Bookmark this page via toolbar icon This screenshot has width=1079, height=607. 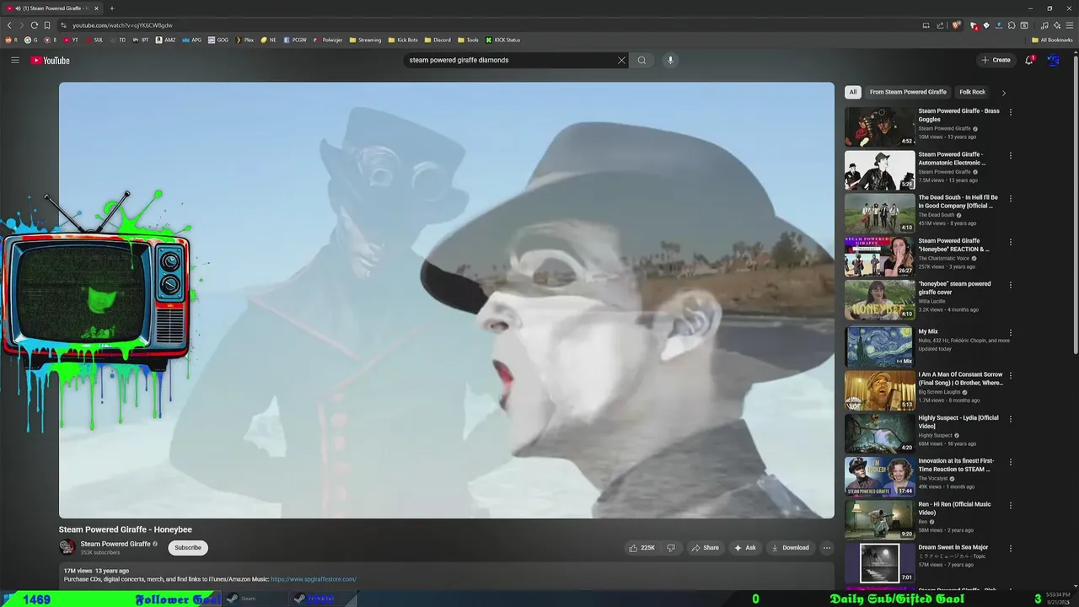point(47,25)
